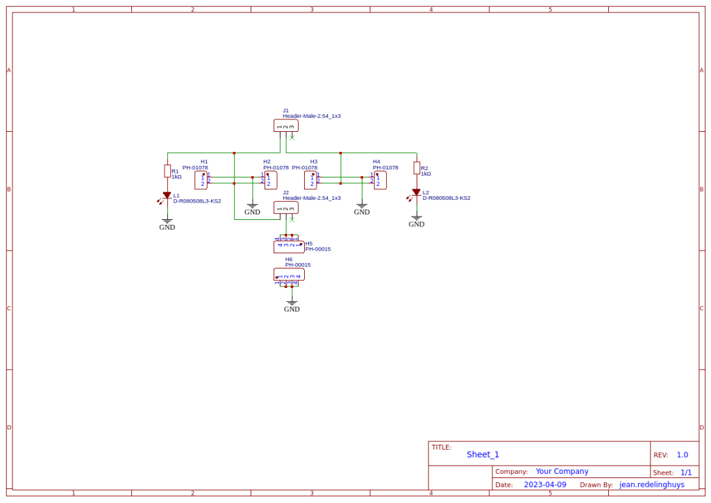Click the junction dot above H1-H2 on top wire
711x503 pixels.
pos(234,153)
